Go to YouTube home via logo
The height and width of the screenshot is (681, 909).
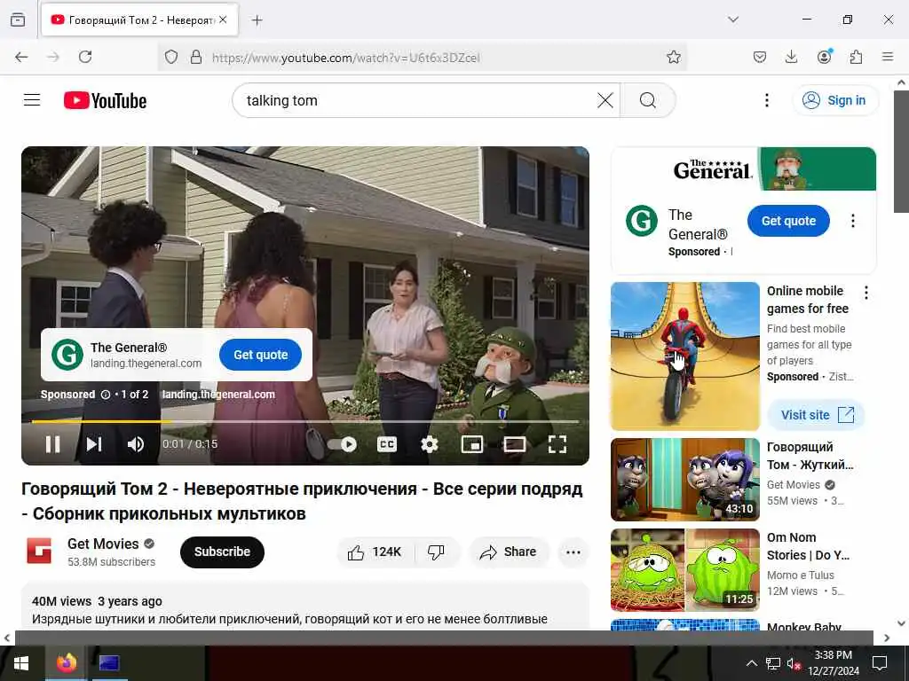(x=105, y=100)
